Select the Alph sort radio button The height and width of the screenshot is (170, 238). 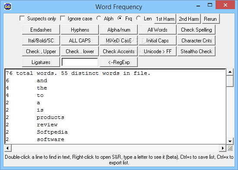tap(99, 19)
